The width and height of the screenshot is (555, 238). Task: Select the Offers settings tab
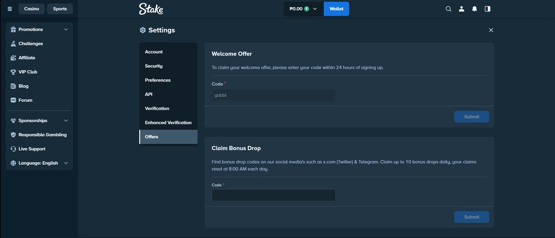click(x=168, y=137)
